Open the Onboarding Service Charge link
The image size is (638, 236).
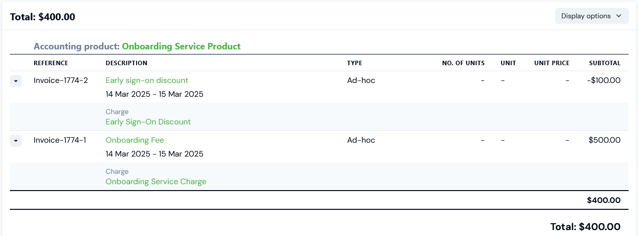pos(156,182)
